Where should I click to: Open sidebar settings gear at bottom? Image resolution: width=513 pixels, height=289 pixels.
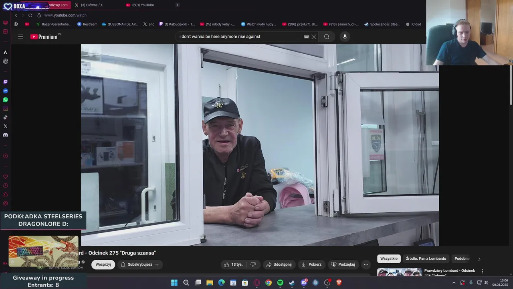click(5, 203)
